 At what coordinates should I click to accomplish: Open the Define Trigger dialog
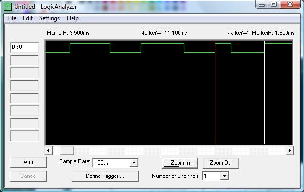(x=105, y=176)
